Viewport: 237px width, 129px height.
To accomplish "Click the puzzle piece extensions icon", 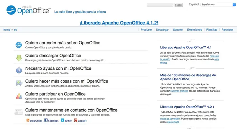I will click(x=19, y=83).
